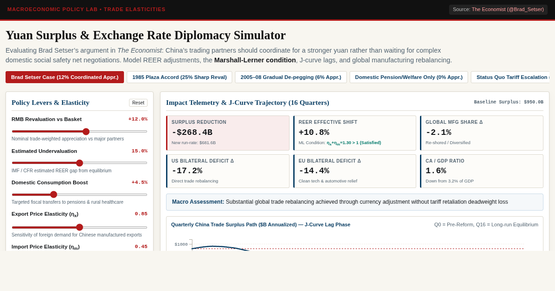Click the 1.6% CA/GDP value

(x=436, y=171)
